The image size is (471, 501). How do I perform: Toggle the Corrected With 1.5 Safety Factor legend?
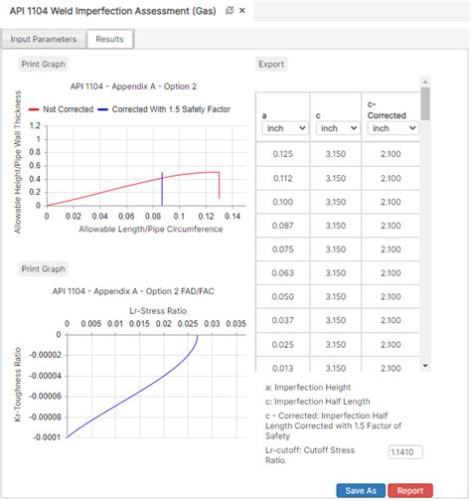pyautogui.click(x=164, y=109)
